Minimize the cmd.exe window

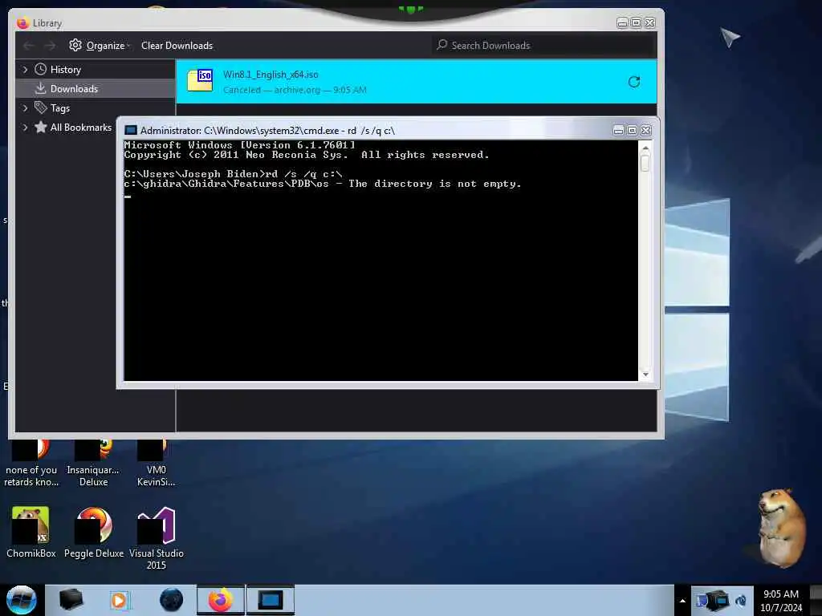tap(619, 131)
